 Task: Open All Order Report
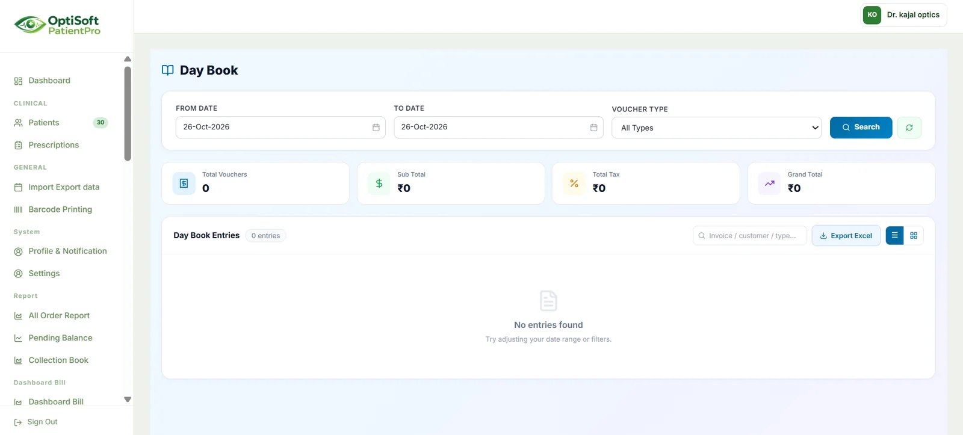[60, 315]
